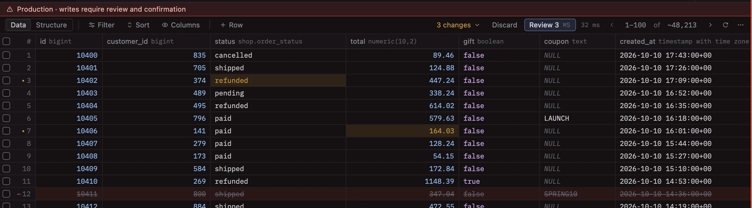The image size is (752, 208).
Task: Click the Review 3 button
Action: click(550, 25)
